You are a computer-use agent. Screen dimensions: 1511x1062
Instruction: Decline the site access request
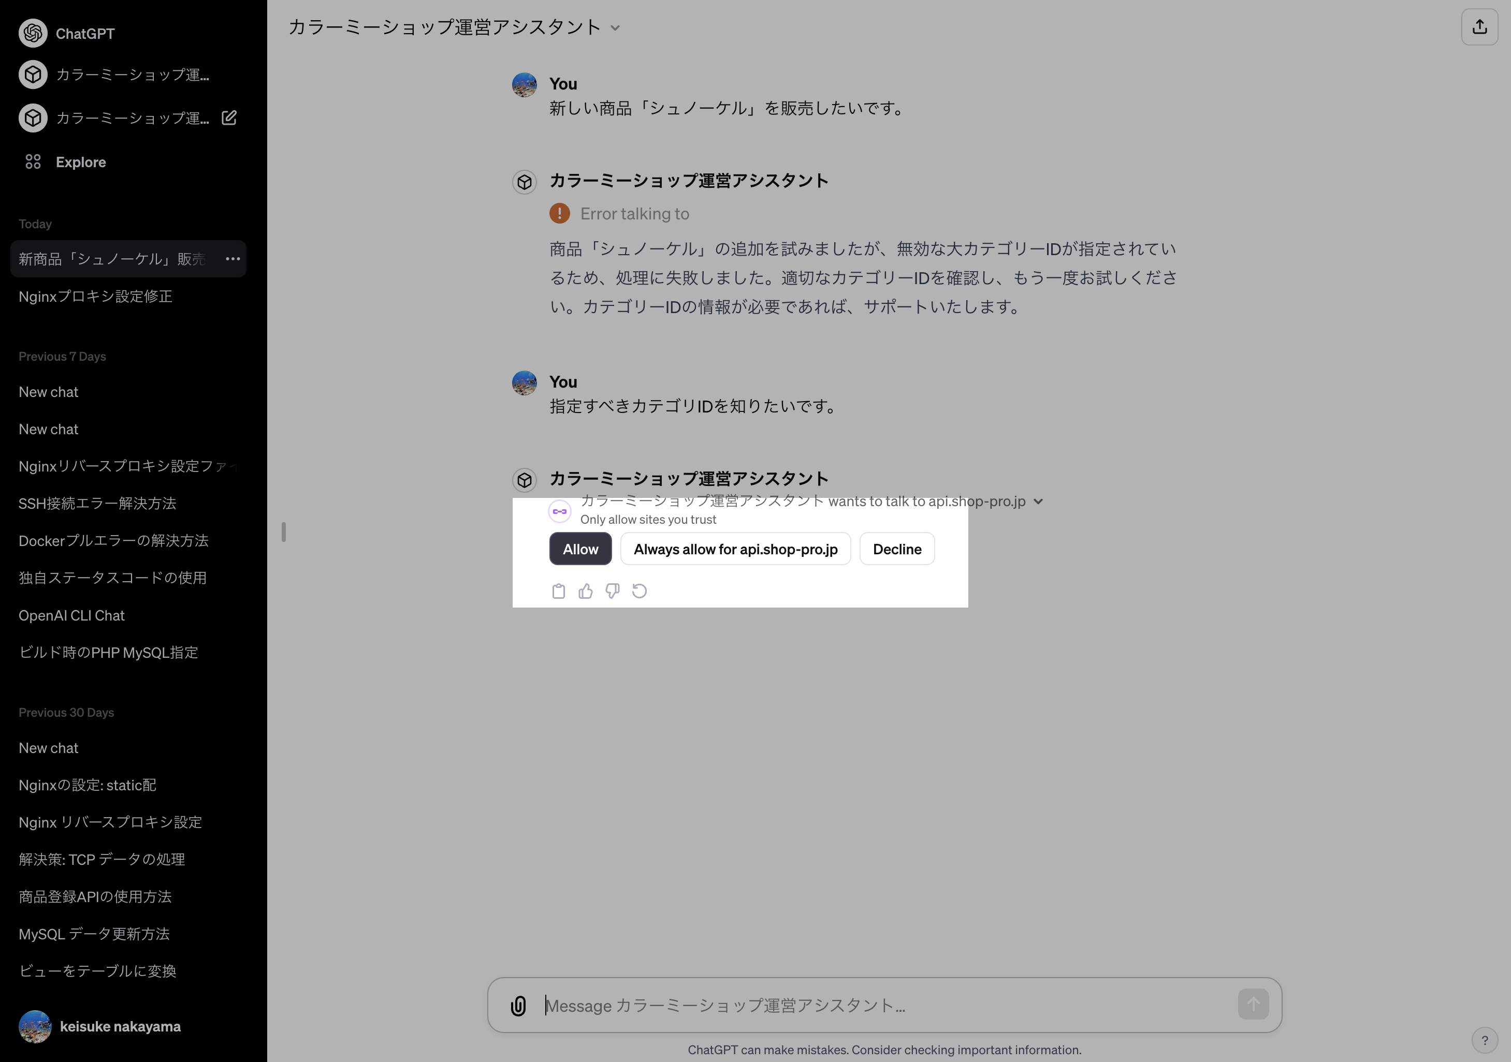tap(896, 549)
